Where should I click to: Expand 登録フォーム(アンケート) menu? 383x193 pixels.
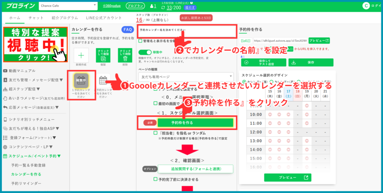coord(30,138)
